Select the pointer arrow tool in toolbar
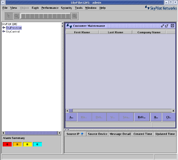The image size is (178, 160). [8, 16]
